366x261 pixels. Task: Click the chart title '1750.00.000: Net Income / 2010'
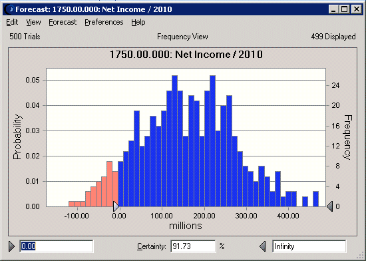click(186, 55)
